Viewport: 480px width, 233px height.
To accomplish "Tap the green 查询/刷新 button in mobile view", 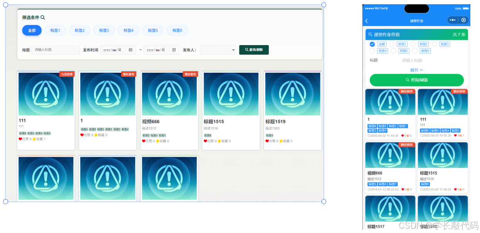I will [x=416, y=80].
